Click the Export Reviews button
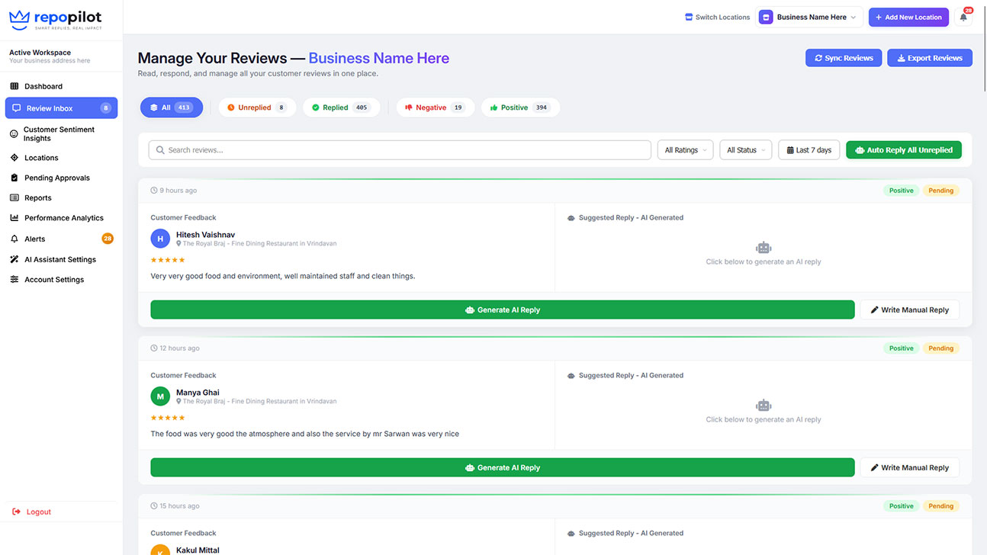Viewport: 987px width, 555px height. click(929, 58)
